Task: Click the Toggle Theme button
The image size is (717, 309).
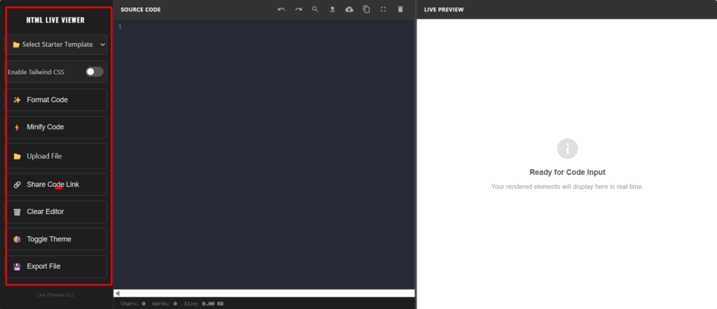Action: pos(57,239)
